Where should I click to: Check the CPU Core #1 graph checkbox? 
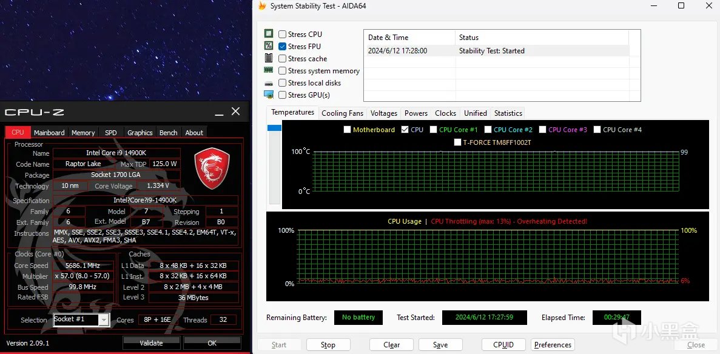(434, 130)
